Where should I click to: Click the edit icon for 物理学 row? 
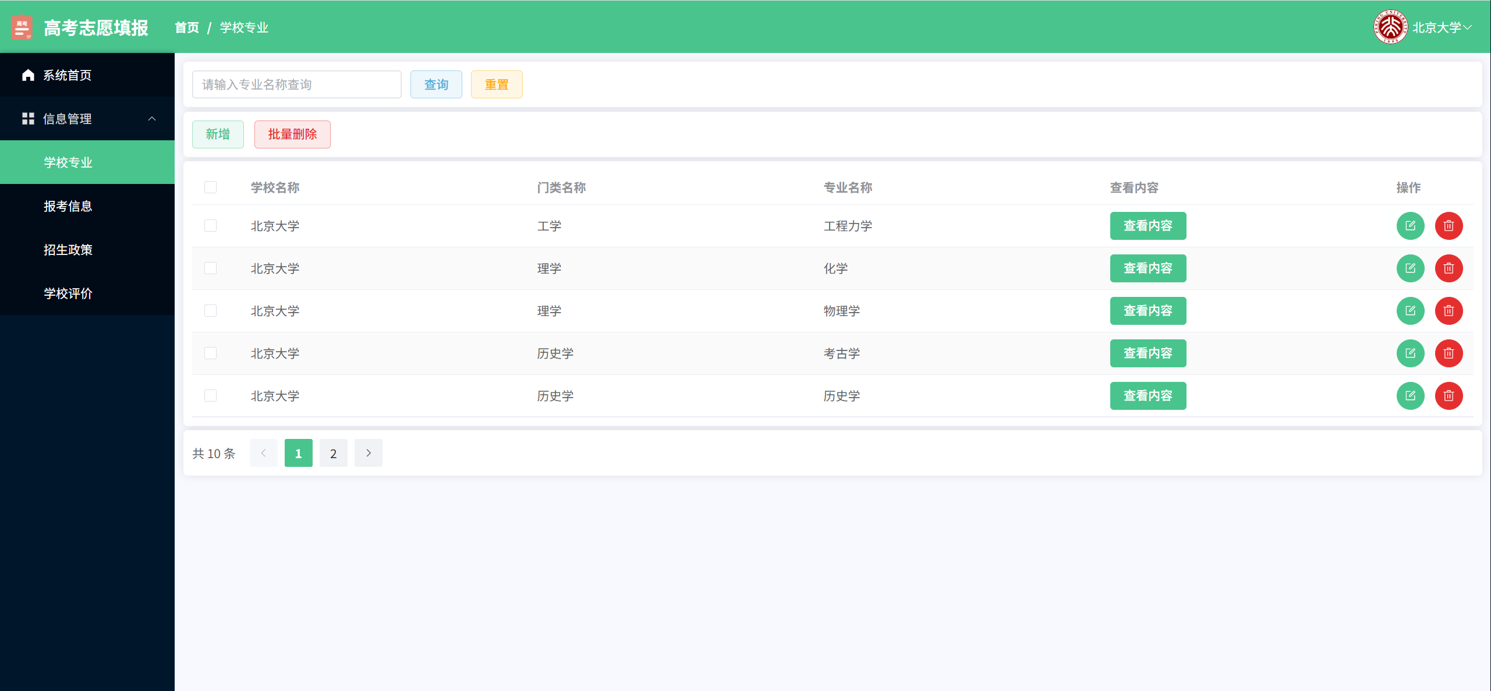[1409, 311]
